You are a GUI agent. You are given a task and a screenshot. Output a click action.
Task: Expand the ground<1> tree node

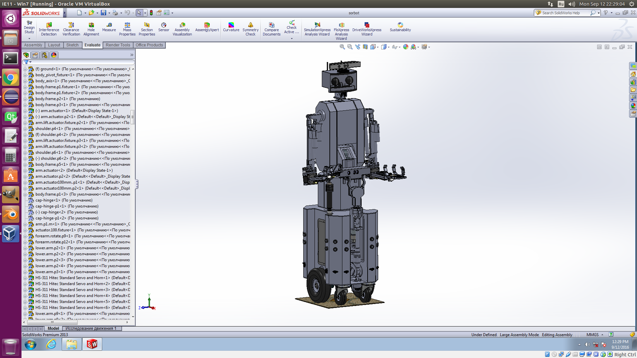pyautogui.click(x=25, y=69)
